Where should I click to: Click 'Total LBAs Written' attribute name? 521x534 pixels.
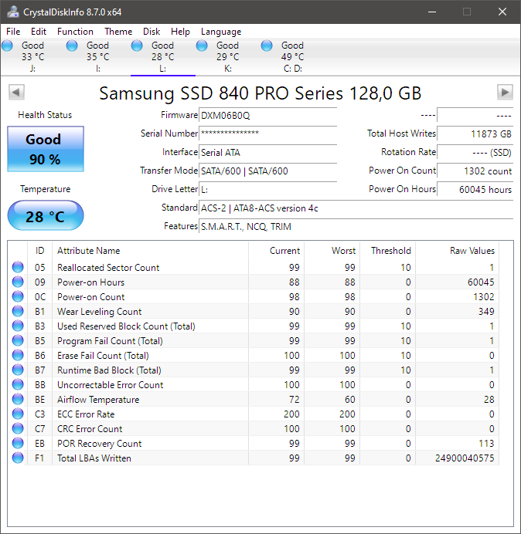(x=94, y=458)
